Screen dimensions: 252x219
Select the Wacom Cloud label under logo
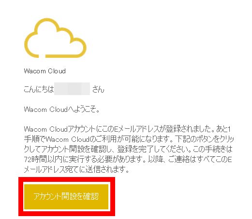[x=45, y=71]
